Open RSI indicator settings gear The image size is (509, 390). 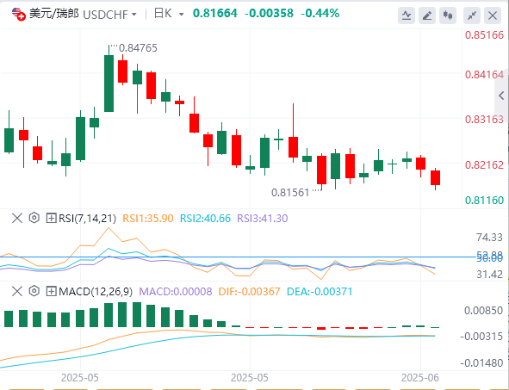point(34,218)
